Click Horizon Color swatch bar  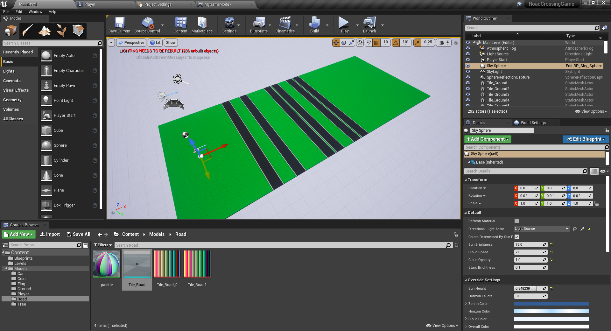coord(551,311)
